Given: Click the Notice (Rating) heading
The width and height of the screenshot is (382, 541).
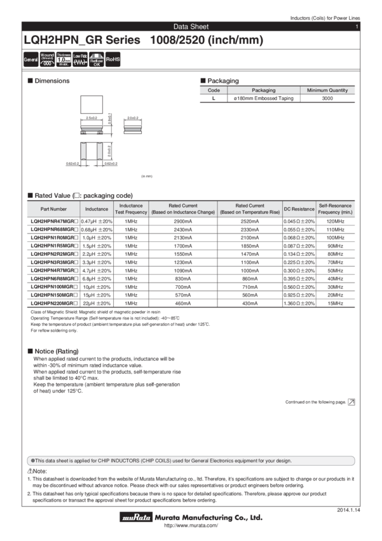Looking at the screenshot, I should point(53,351).
